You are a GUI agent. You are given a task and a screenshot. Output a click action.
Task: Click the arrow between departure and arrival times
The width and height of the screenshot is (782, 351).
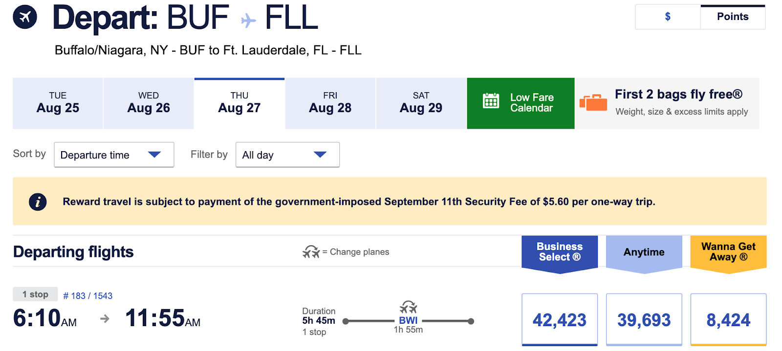(x=105, y=319)
